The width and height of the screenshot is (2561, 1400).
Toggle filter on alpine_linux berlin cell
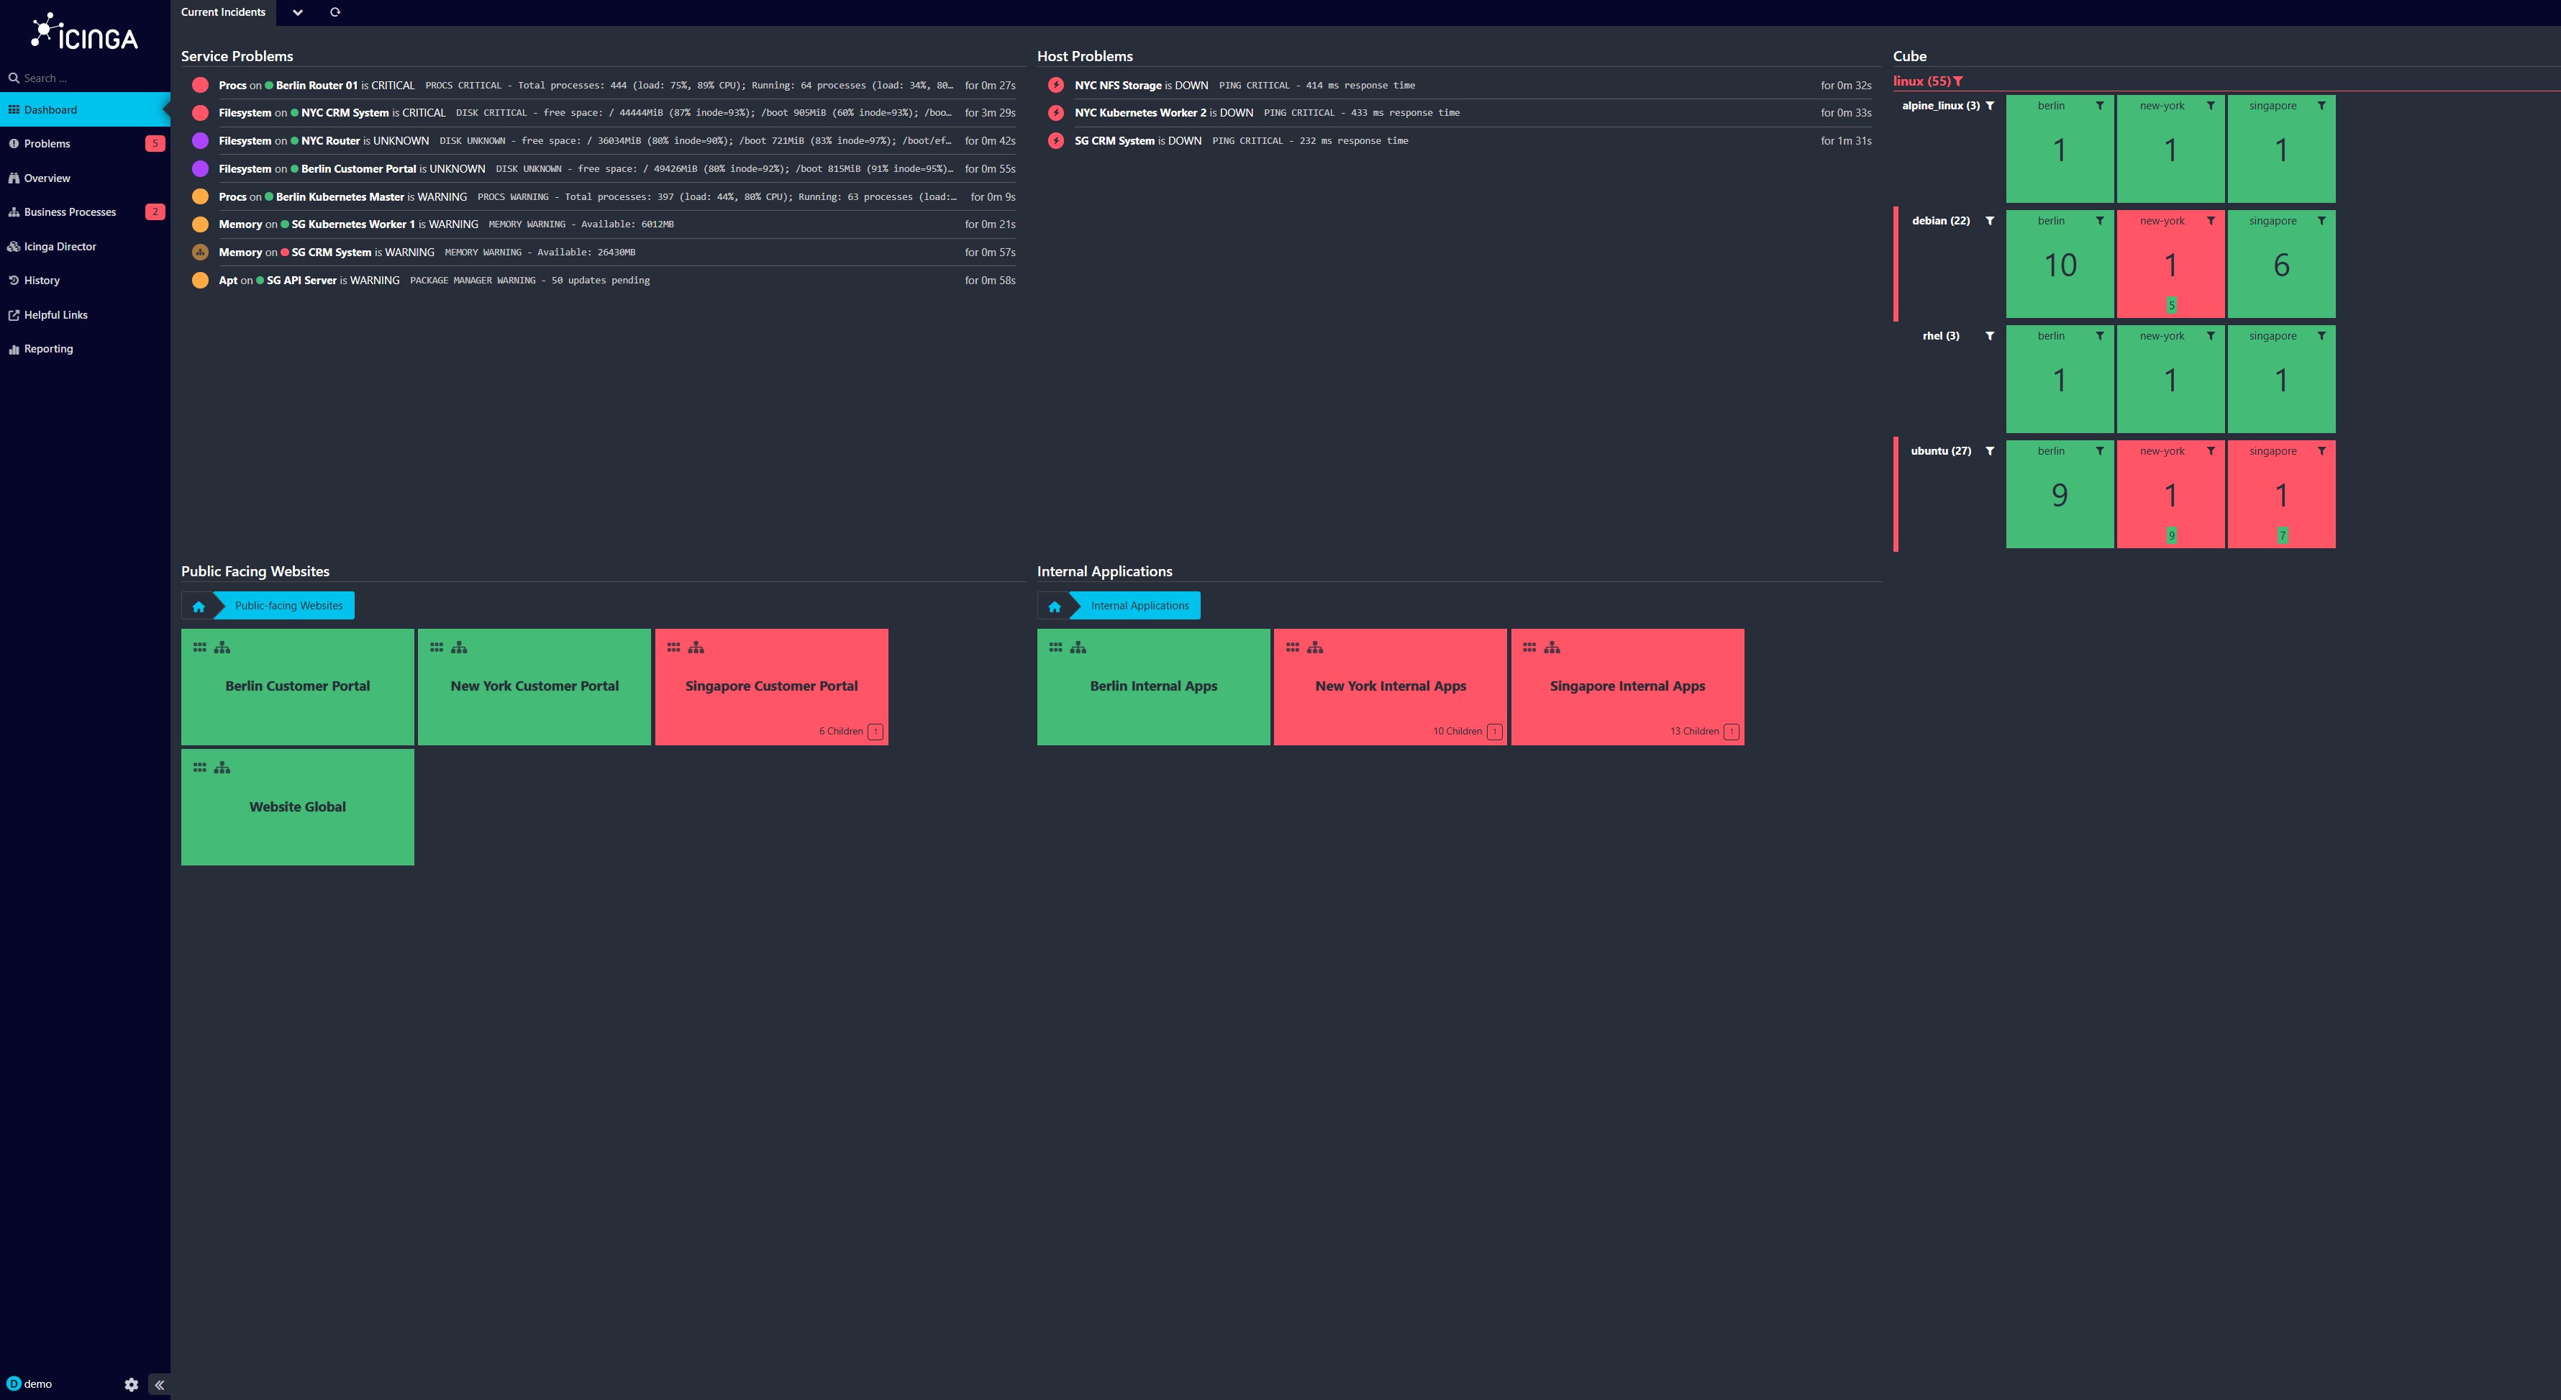(2100, 106)
